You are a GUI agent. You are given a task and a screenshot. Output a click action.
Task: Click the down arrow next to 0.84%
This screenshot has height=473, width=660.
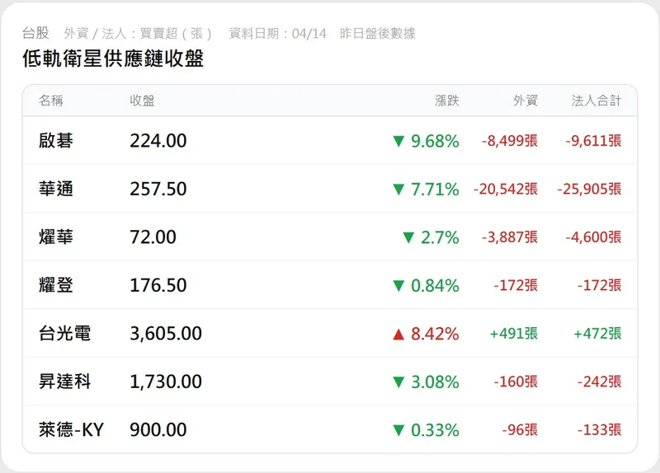(x=399, y=286)
